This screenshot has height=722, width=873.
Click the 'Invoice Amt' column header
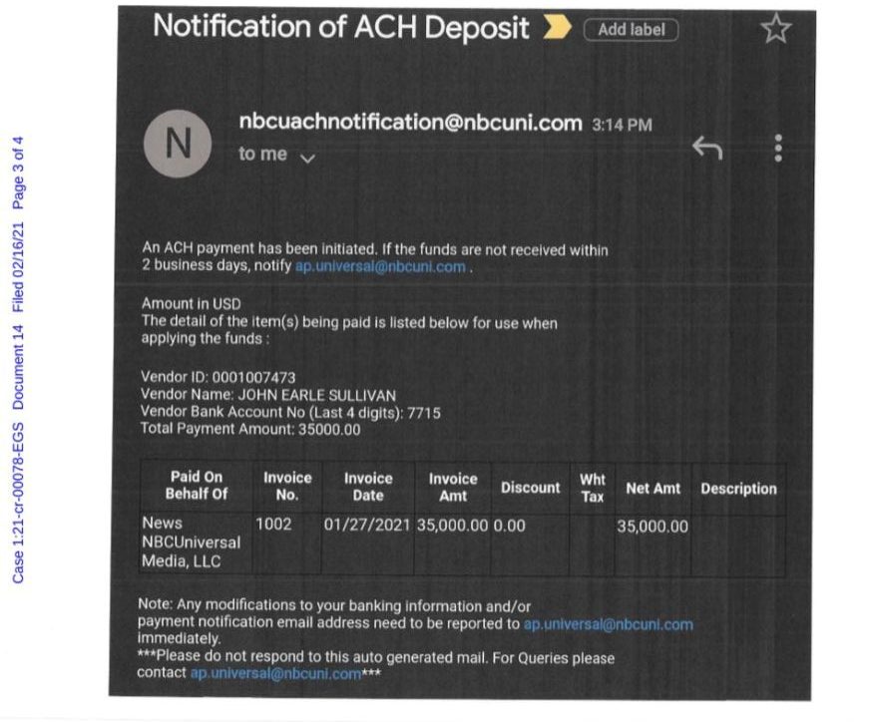(453, 487)
